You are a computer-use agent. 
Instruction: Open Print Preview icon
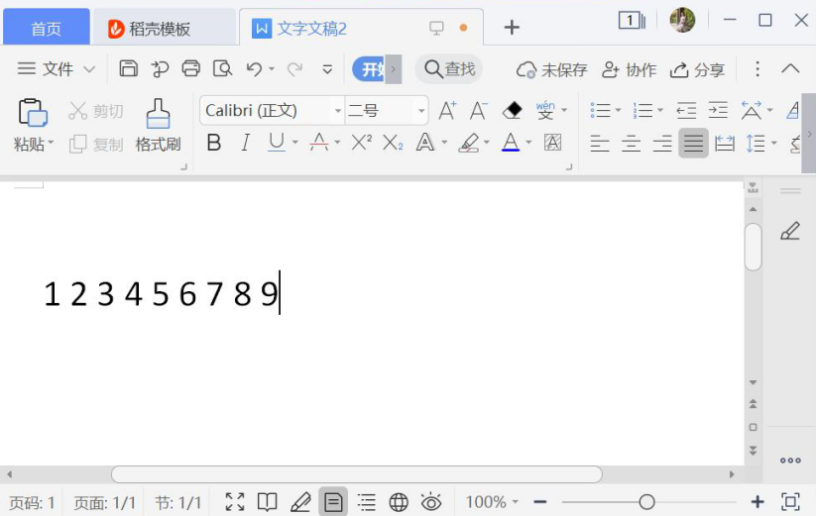[222, 68]
